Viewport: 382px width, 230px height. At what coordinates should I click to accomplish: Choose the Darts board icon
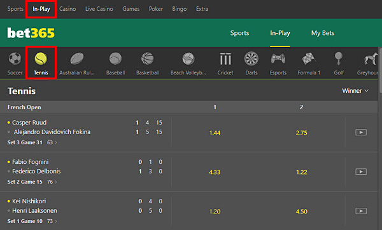[251, 58]
